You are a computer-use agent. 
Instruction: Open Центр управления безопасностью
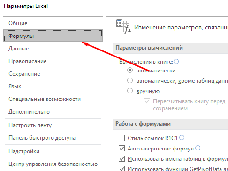53,164
